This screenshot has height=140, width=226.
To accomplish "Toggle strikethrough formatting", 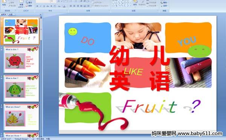I will pyautogui.click(x=48, y=6).
